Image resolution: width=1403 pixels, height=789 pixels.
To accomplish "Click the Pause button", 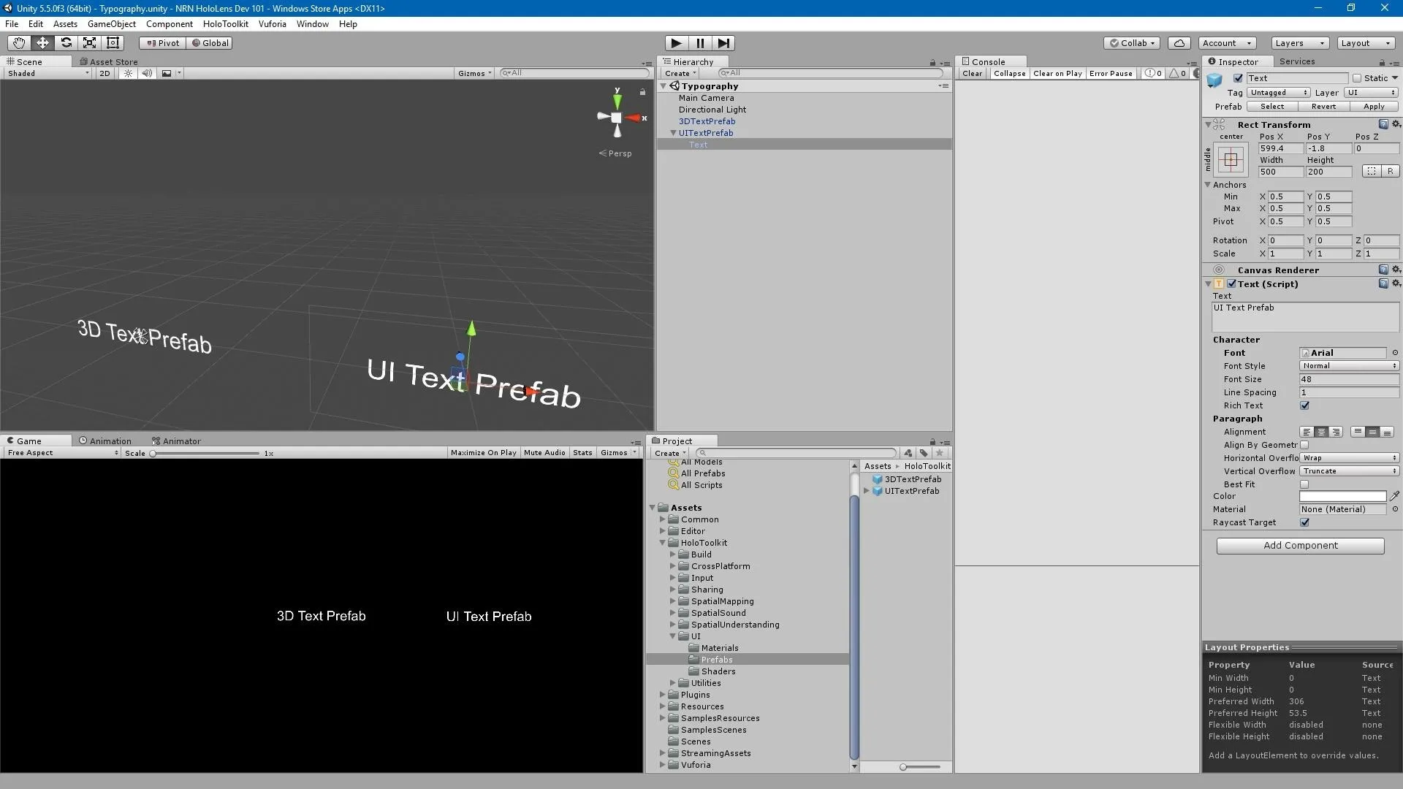I will point(700,43).
